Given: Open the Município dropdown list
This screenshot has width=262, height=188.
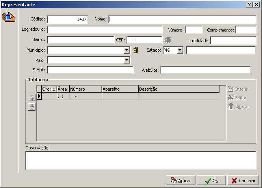Looking at the screenshot, I should click(x=126, y=50).
